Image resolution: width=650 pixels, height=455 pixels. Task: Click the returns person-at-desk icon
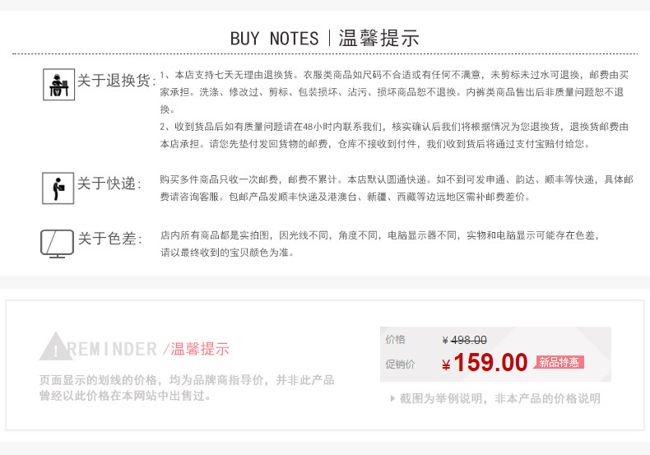point(58,85)
